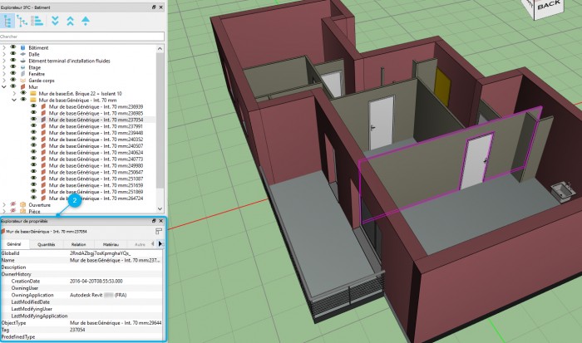Select wall Int. 70 mm:237991
The width and height of the screenshot is (582, 343).
pyautogui.click(x=96, y=126)
